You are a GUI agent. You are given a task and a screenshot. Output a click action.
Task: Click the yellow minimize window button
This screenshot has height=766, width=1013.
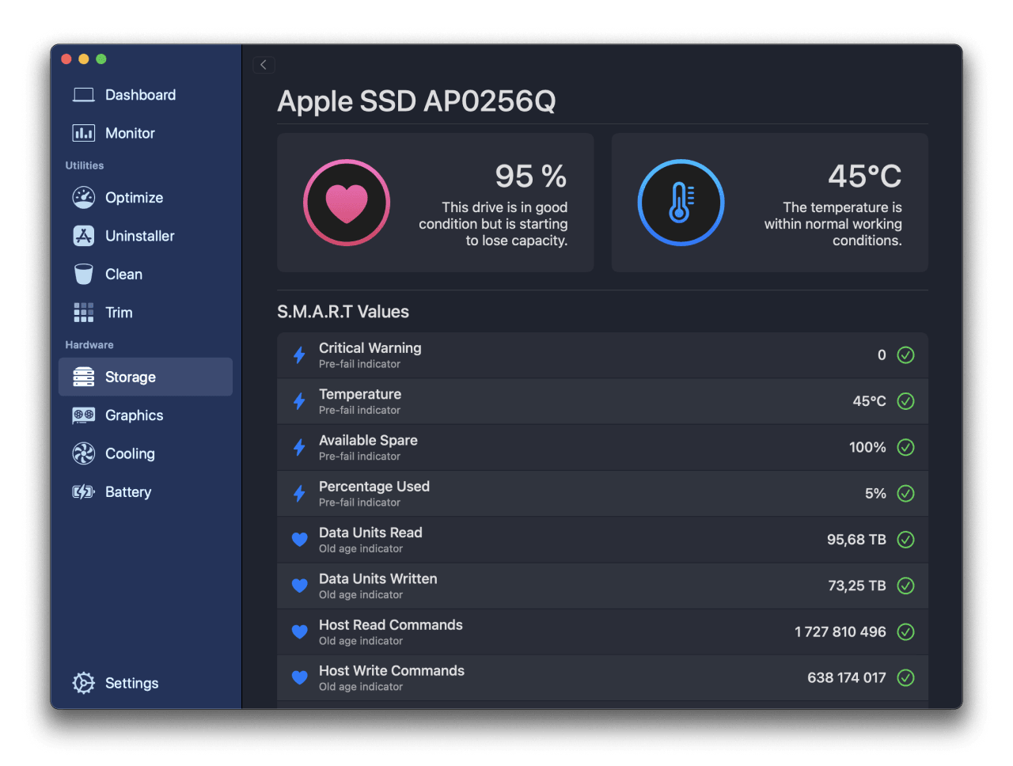84,59
